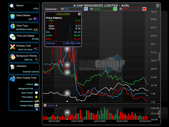Click the glow tracker point on volume bar
169x127 pixels.
coord(67,112)
